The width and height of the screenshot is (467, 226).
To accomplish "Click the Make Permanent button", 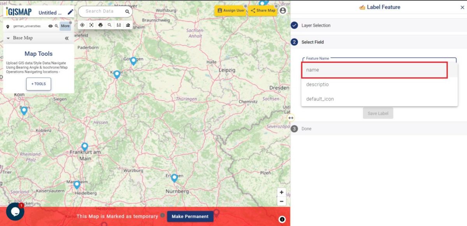I will 190,216.
